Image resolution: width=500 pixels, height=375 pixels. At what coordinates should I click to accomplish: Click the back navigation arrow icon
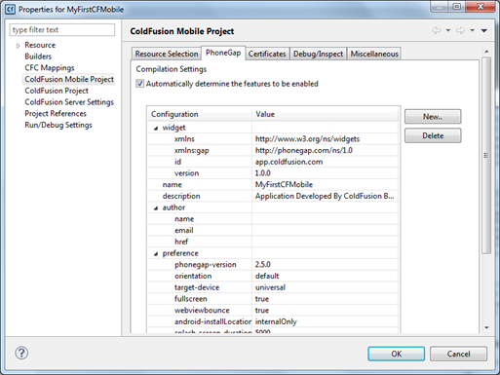click(x=437, y=30)
